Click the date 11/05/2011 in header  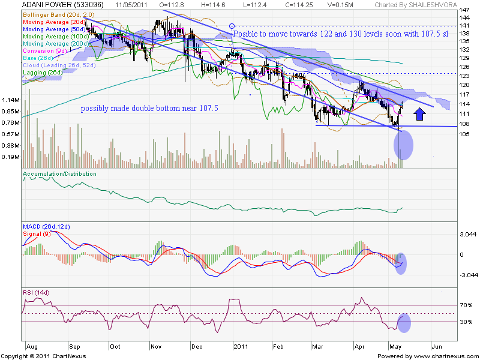(131, 5)
